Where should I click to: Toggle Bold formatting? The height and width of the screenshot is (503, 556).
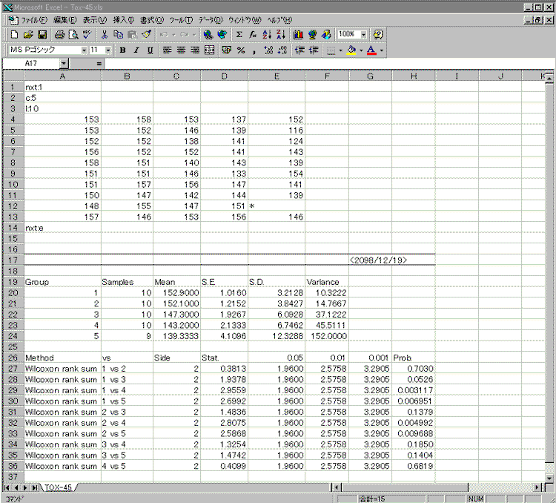coord(123,50)
